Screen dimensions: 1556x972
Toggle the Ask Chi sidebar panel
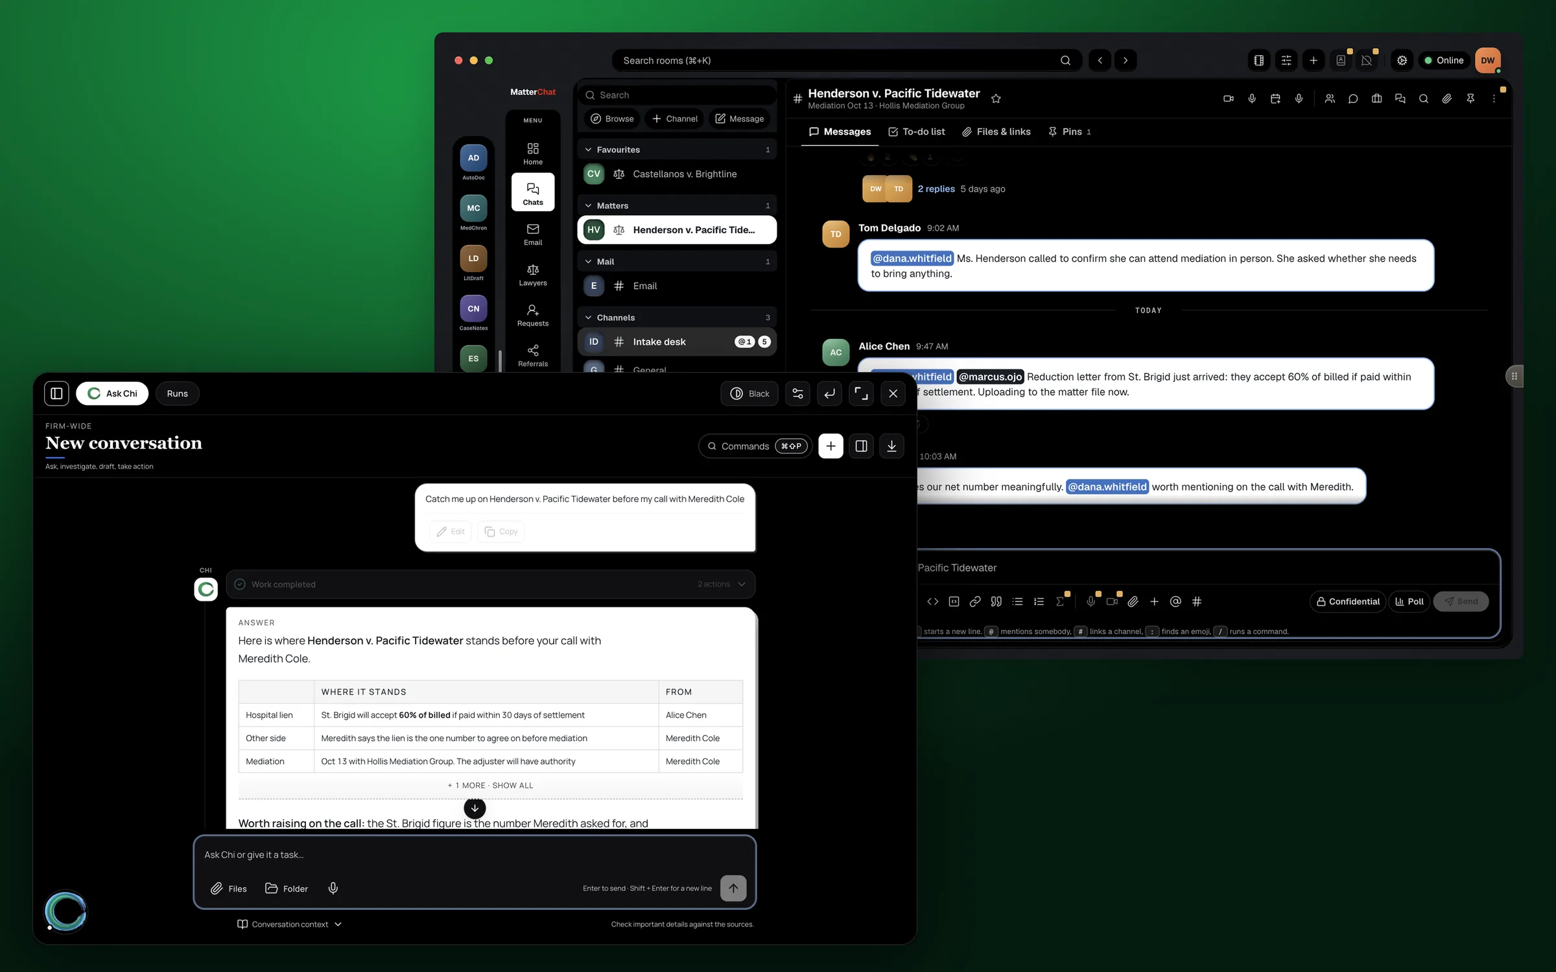[56, 393]
